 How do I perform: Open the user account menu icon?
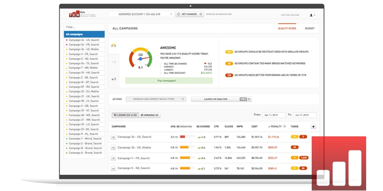pos(312,15)
